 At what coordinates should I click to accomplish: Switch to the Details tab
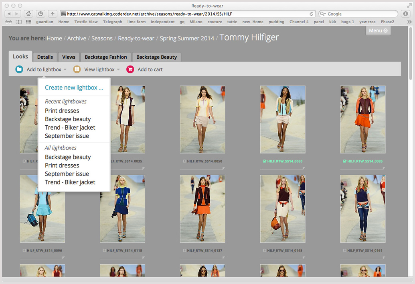coord(45,57)
